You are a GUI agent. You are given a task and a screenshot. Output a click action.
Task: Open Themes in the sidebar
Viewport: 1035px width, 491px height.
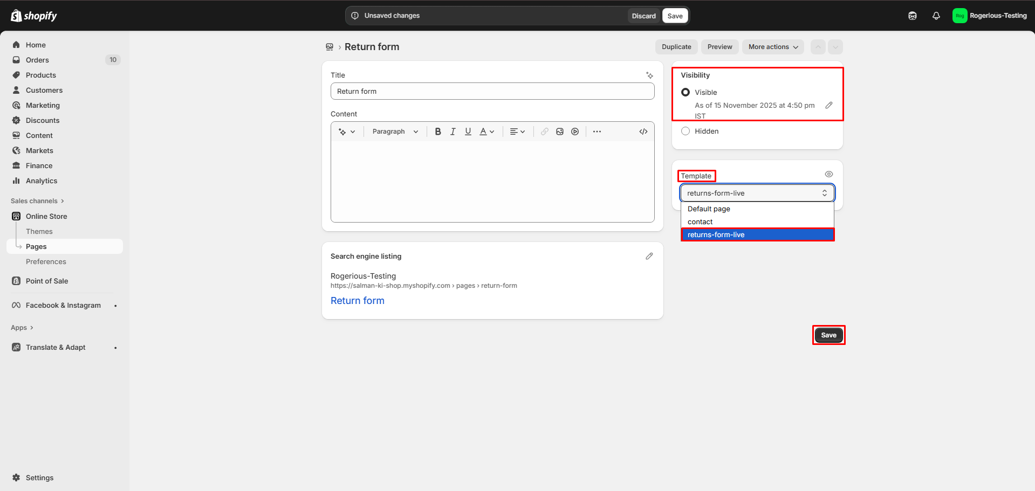pos(39,231)
